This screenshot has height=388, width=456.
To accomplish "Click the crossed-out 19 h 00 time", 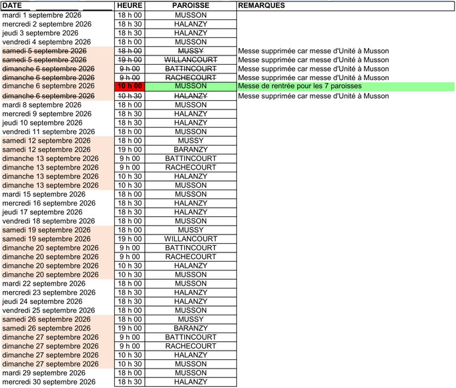I will pos(130,60).
